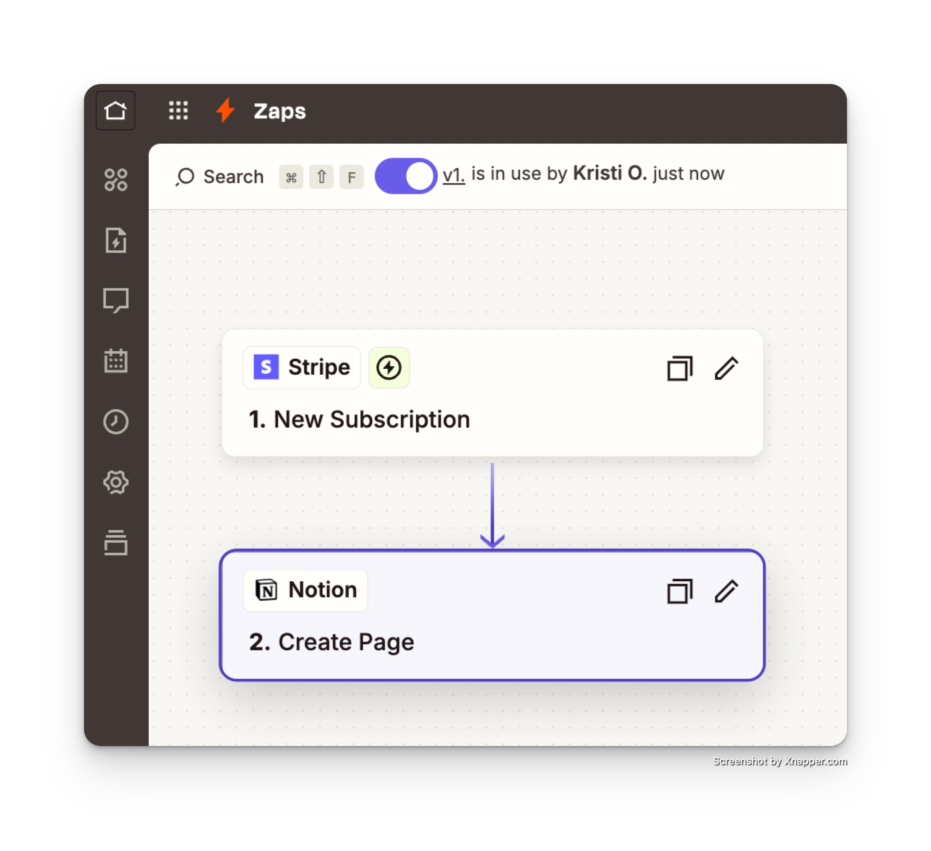Screen dimensions: 931x851
Task: Open the app switcher grid icon
Action: coord(178,111)
